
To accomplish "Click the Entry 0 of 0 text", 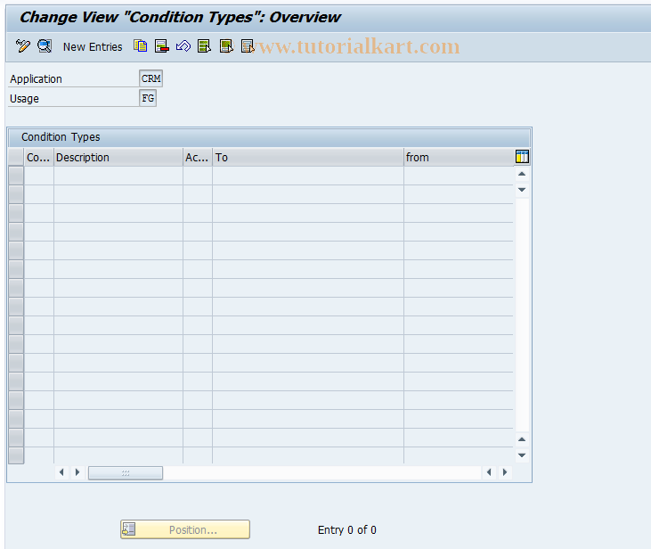I will click(347, 530).
